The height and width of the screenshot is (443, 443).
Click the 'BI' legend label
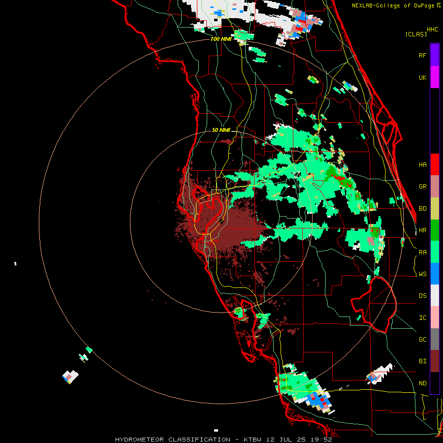[422, 361]
